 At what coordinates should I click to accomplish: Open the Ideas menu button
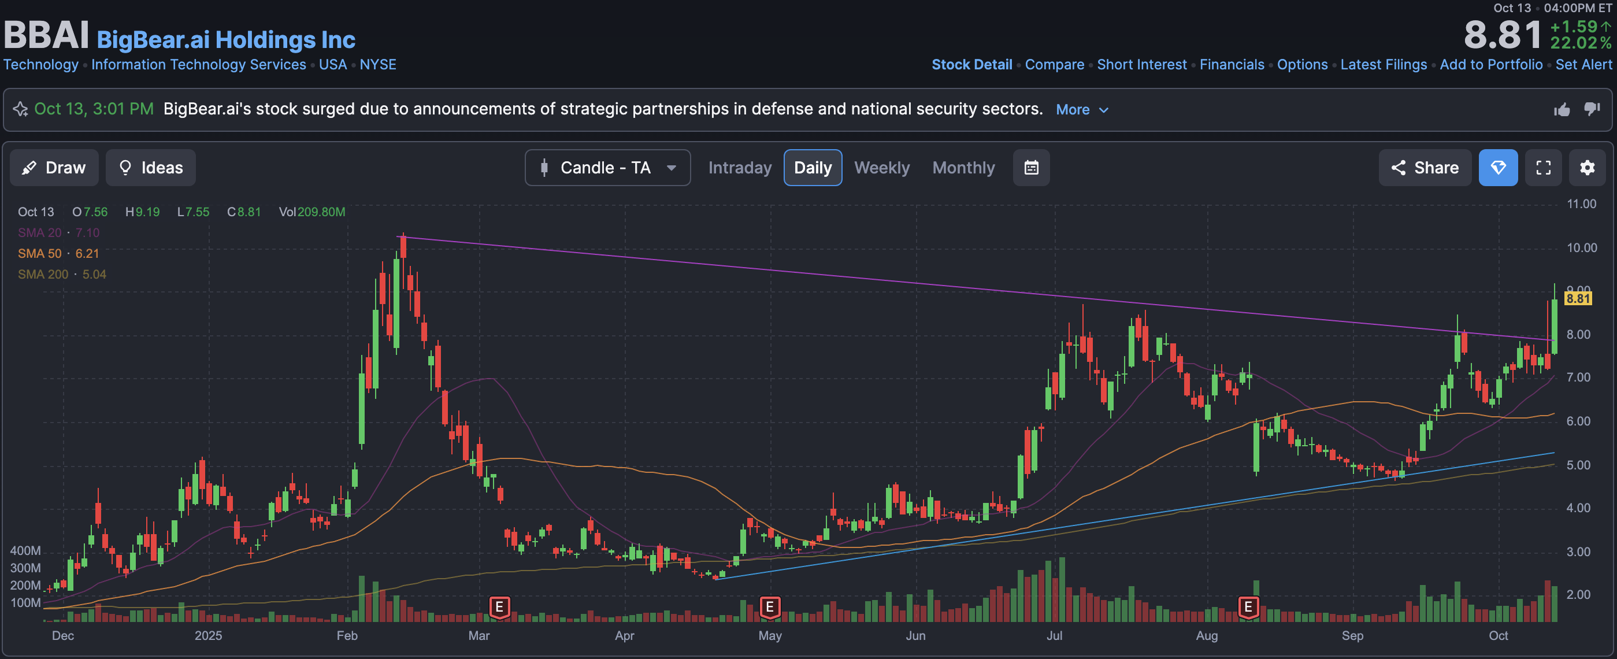[151, 168]
